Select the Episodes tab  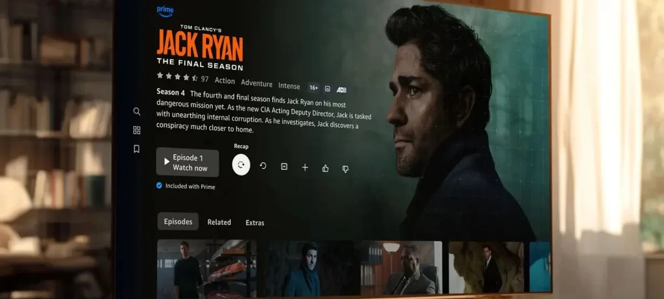178,221
